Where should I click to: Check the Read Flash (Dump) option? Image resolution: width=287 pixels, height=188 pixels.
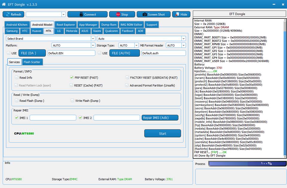[16, 101]
